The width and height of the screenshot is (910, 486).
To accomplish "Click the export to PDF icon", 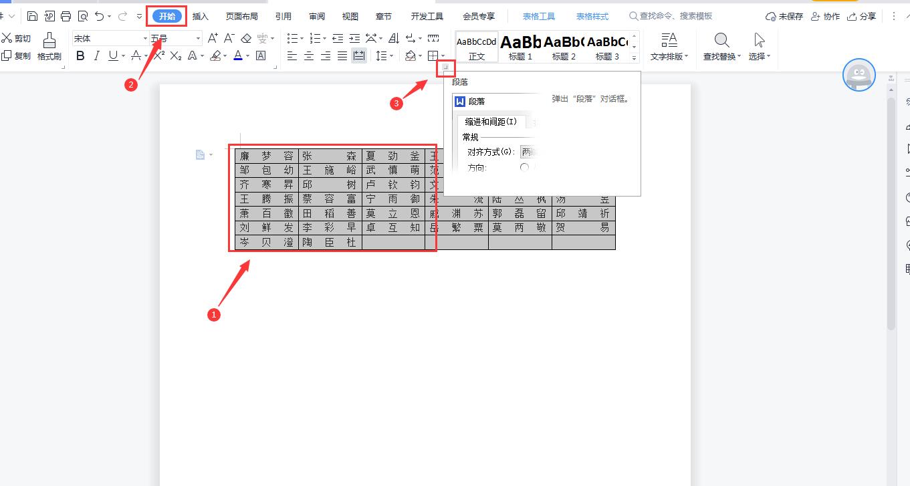I will pos(49,16).
